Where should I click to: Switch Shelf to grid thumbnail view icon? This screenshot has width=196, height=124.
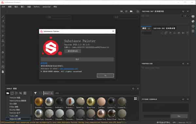click(x=135, y=99)
